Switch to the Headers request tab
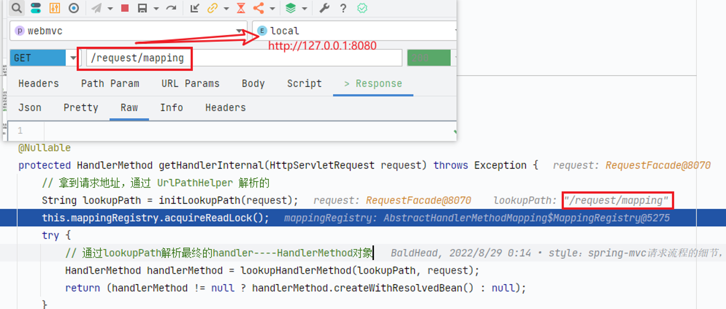Viewport: 726px width, 309px height. click(38, 84)
